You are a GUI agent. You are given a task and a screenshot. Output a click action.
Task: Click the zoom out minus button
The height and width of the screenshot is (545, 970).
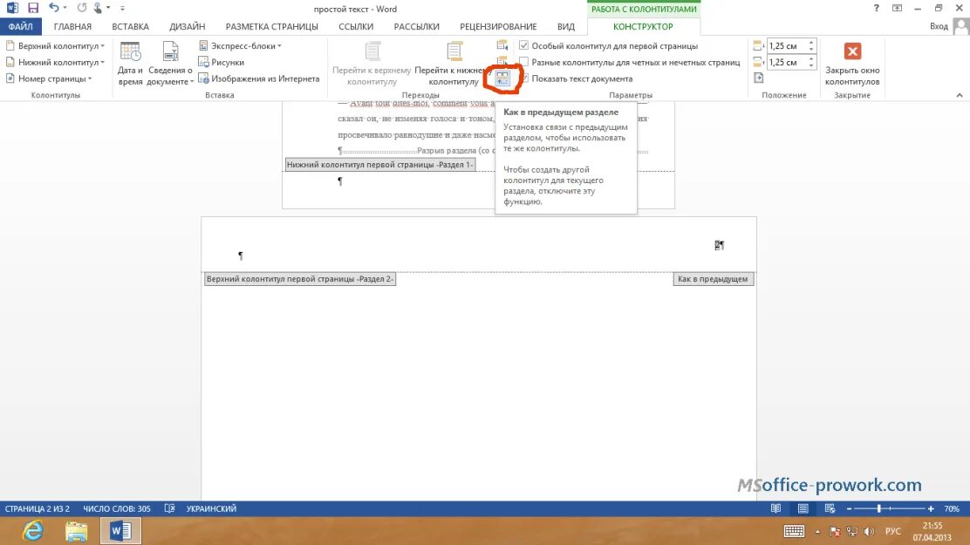click(x=849, y=508)
